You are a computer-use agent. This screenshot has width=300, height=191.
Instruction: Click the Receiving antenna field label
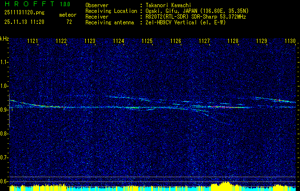pyautogui.click(x=110, y=22)
